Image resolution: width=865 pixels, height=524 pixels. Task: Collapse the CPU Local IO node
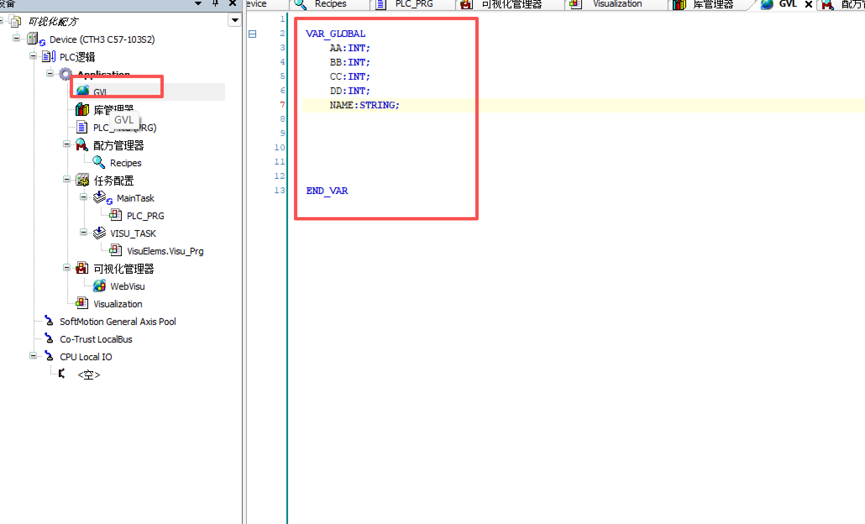coord(33,356)
